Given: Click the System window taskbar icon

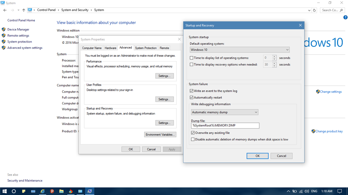Looking at the screenshot, I should [x=90, y=191].
